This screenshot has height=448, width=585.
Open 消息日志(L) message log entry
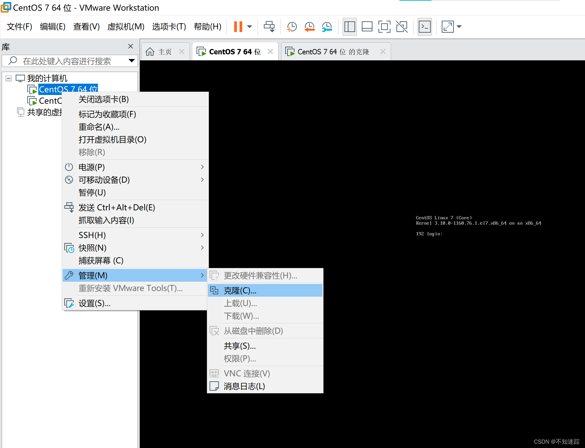[265, 386]
